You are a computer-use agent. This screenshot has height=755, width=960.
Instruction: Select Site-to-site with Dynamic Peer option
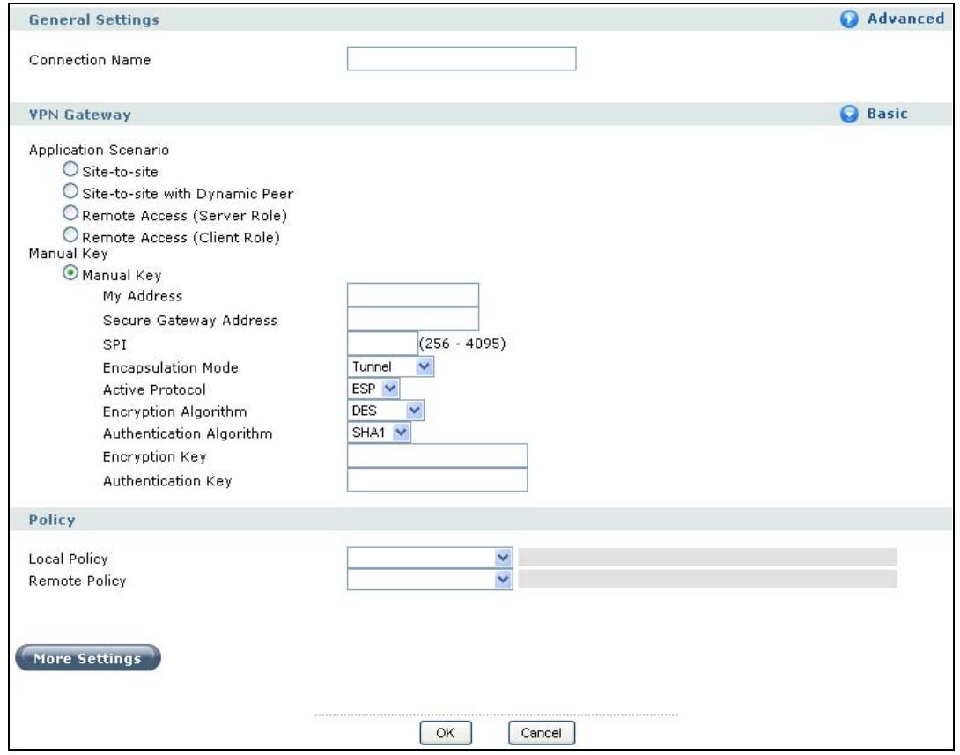click(70, 191)
